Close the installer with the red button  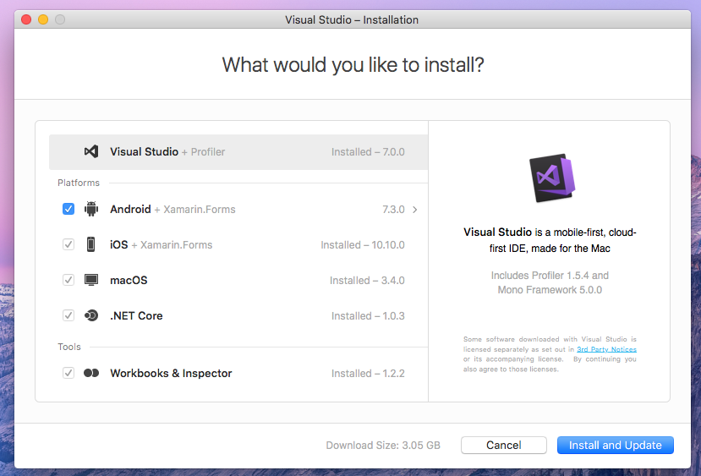point(26,19)
